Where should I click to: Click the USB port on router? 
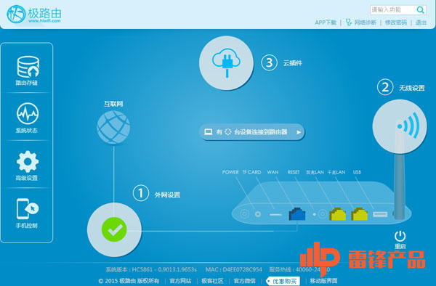tap(380, 214)
